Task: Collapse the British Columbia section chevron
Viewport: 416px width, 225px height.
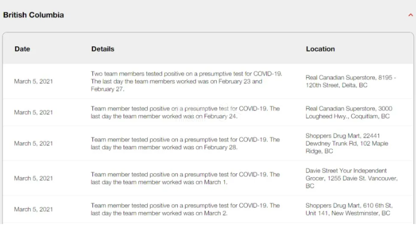Action: pos(410,15)
